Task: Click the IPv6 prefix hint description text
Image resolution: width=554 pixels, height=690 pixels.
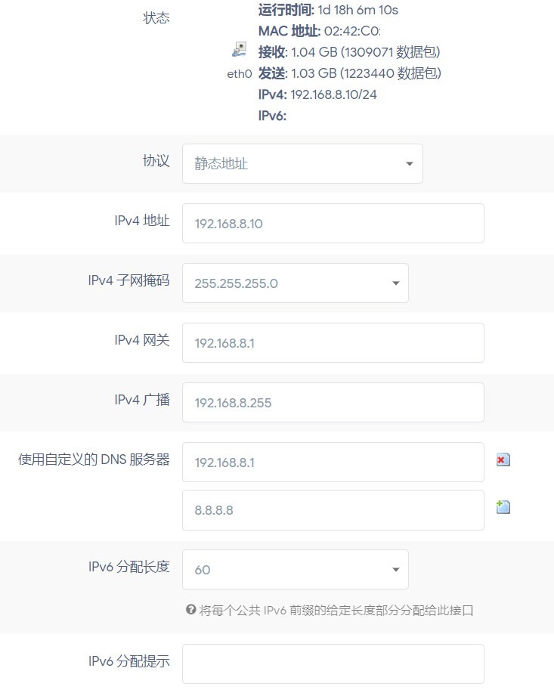Action: click(x=336, y=611)
